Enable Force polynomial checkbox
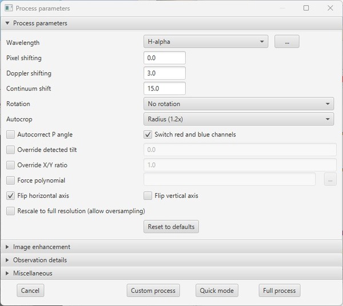The height and width of the screenshot is (306, 343). coord(10,181)
